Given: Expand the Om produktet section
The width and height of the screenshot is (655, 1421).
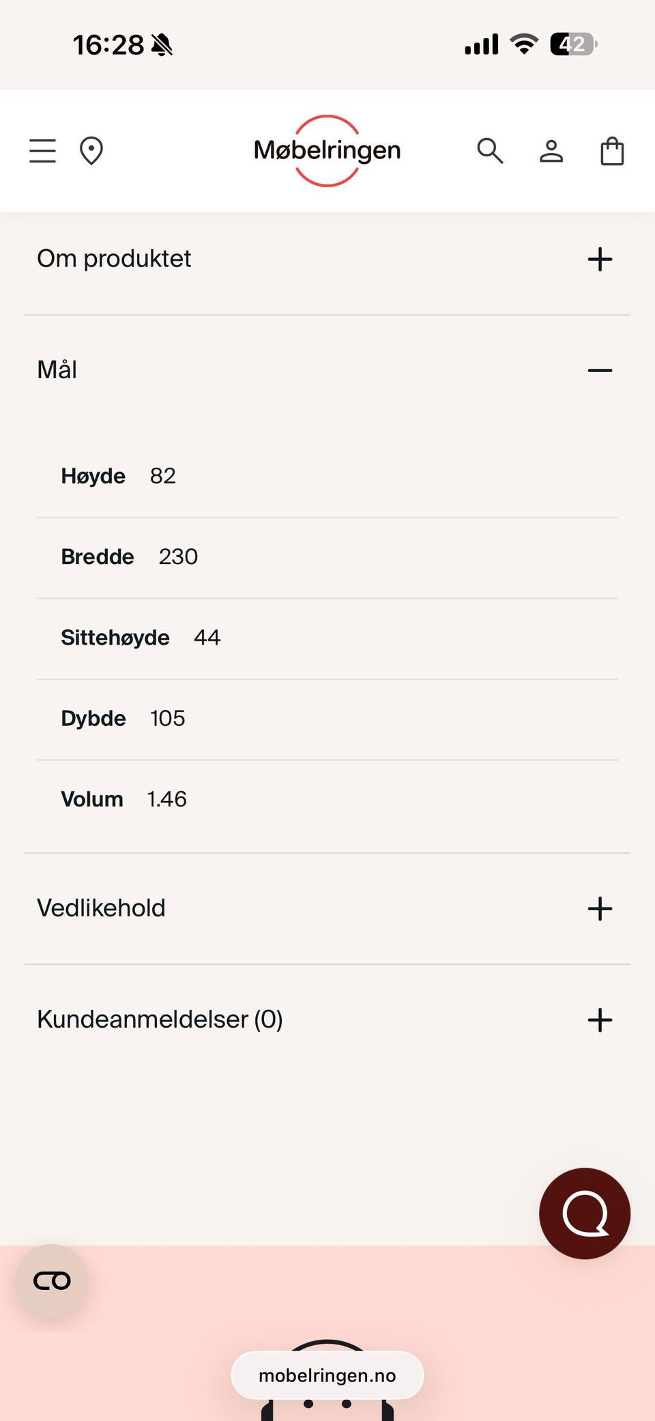Looking at the screenshot, I should (x=600, y=259).
